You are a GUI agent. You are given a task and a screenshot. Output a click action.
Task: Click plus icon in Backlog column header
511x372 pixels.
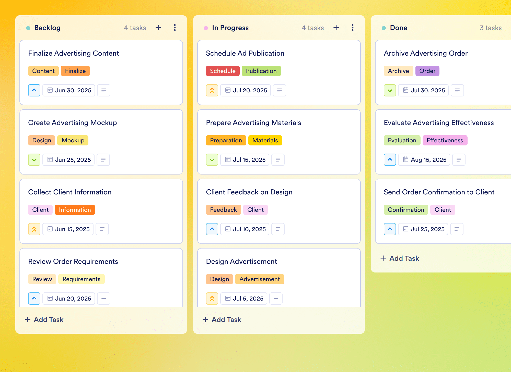pos(158,28)
